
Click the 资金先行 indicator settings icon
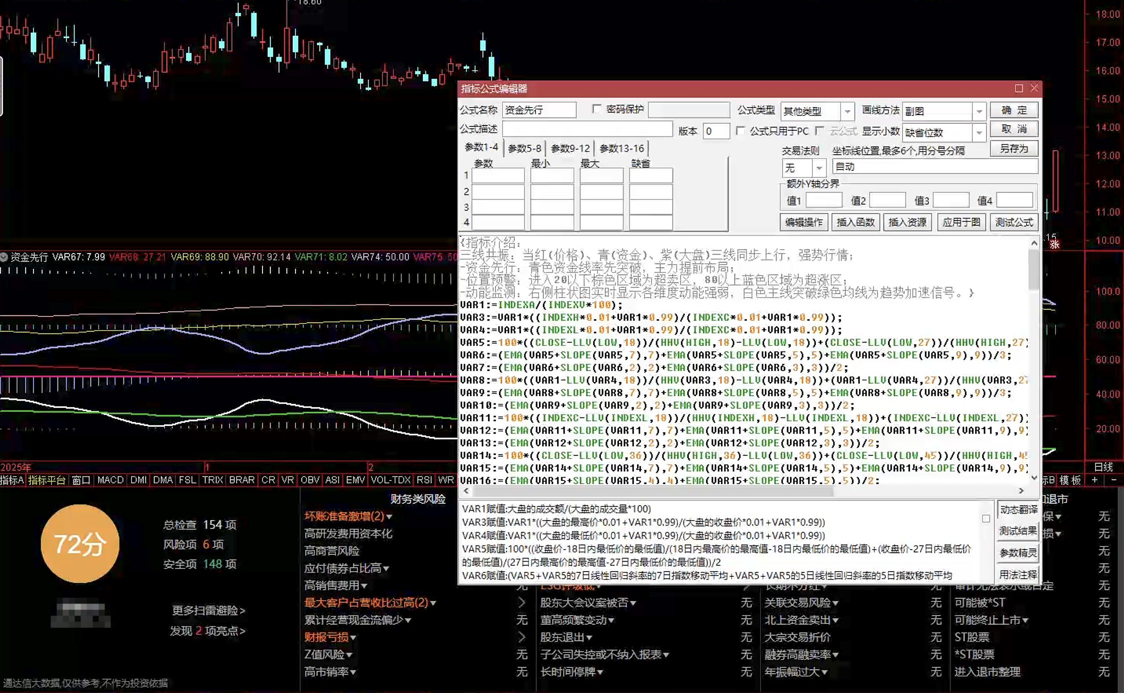click(x=4, y=257)
